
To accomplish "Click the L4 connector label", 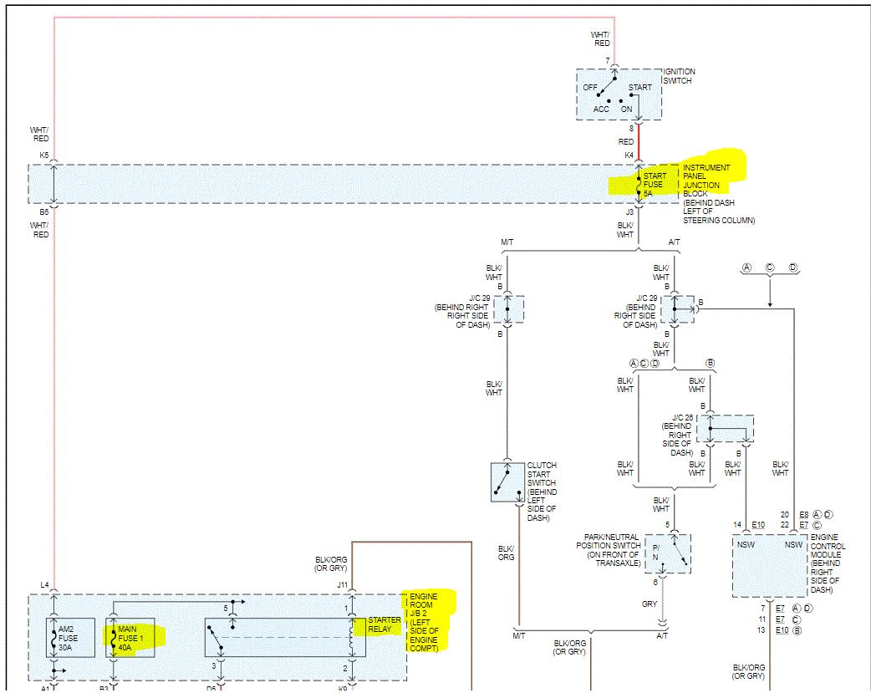I will point(44,584).
